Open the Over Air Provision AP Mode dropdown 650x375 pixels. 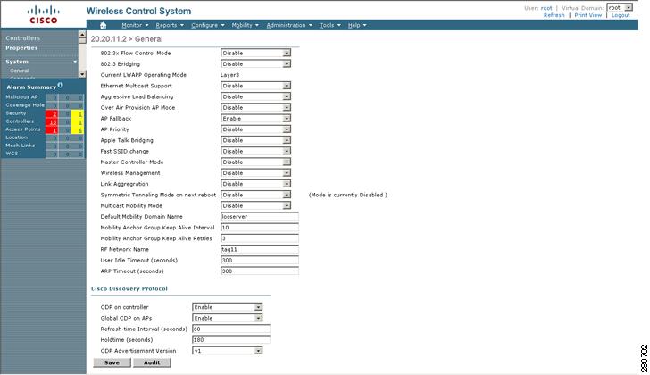[255, 107]
